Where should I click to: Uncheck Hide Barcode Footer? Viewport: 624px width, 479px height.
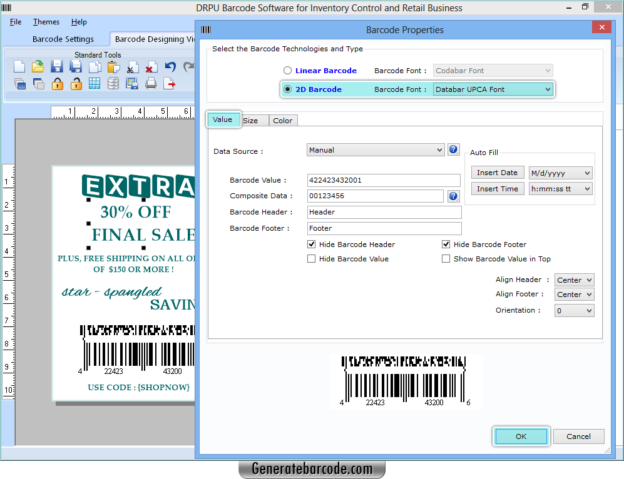446,244
